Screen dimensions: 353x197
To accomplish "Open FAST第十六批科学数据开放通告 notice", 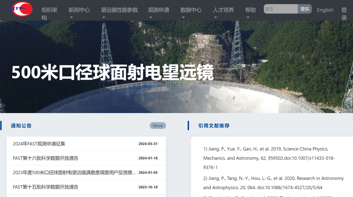I will click(x=46, y=158).
